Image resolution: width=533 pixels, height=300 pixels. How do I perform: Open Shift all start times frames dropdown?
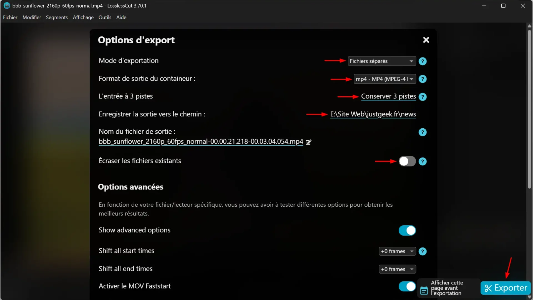pyautogui.click(x=397, y=251)
